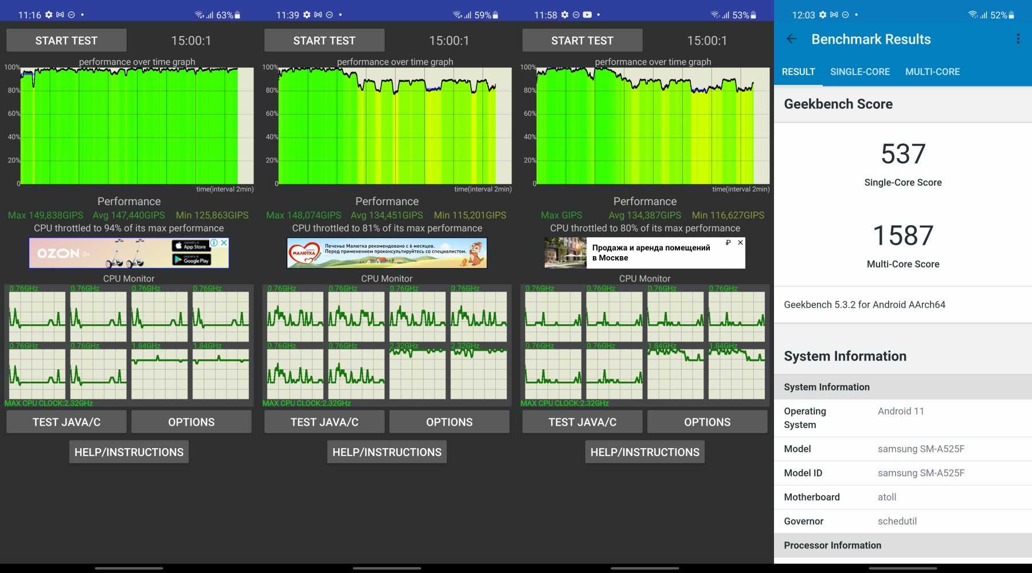Screen dimensions: 1032x573
Task: Switch to the MULTI-CORE tab
Action: pos(932,72)
